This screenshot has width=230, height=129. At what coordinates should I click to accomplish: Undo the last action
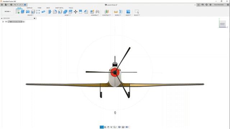click(x=15, y=5)
